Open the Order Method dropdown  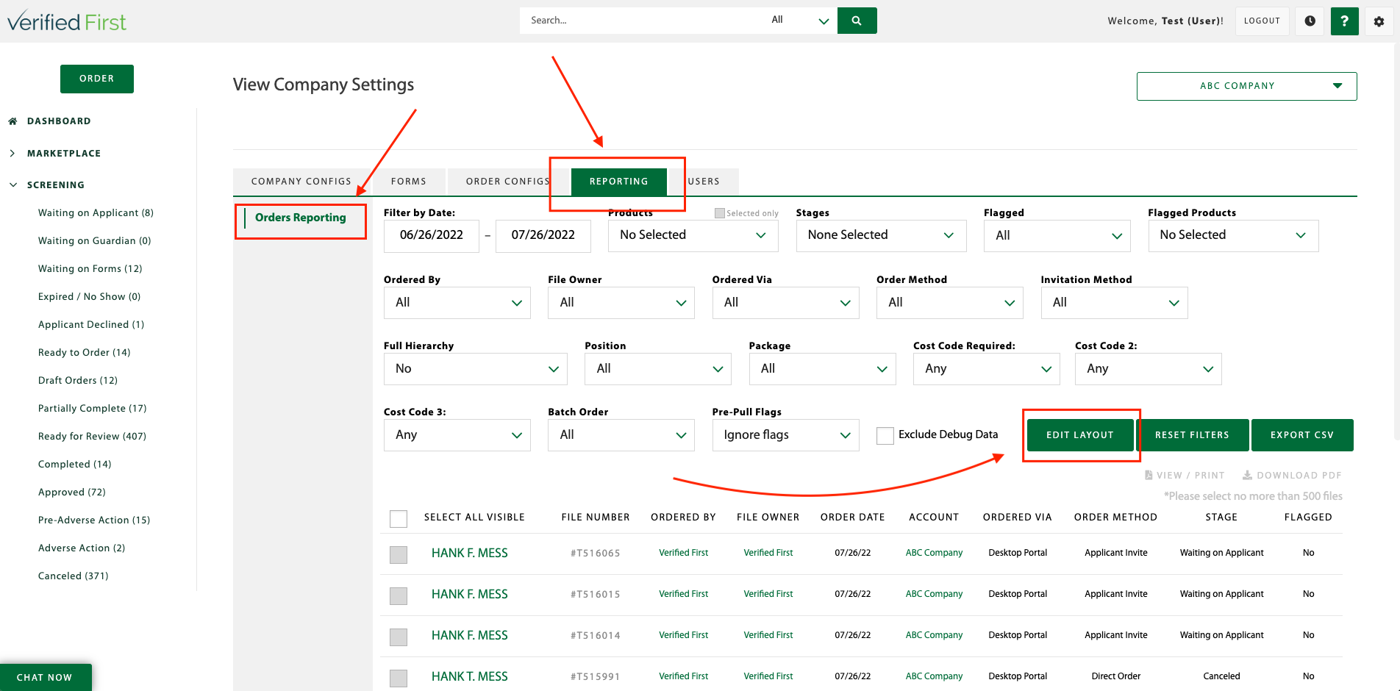(949, 302)
